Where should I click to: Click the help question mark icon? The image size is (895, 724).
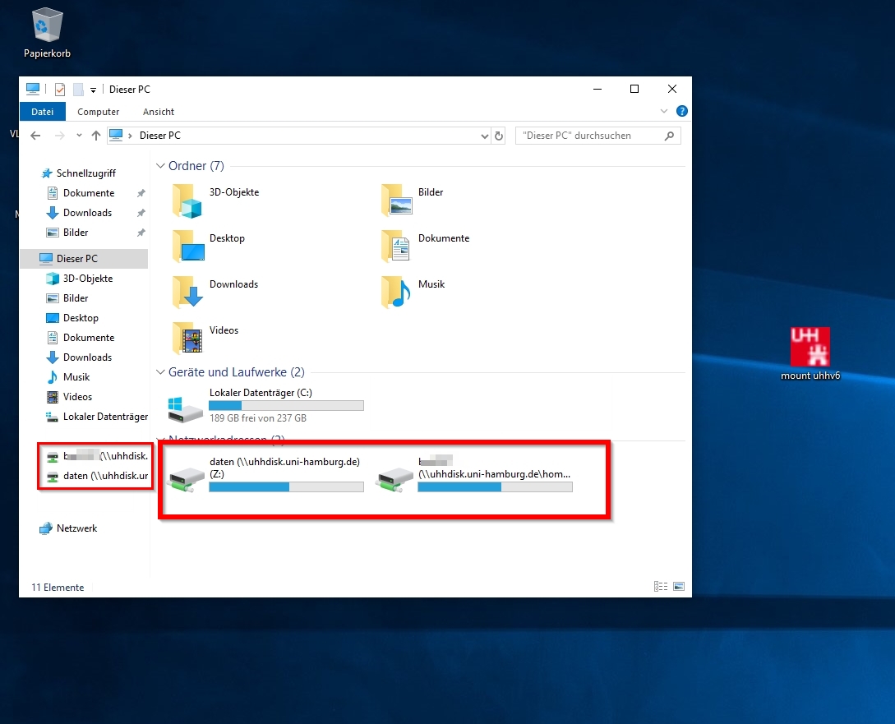pyautogui.click(x=681, y=112)
